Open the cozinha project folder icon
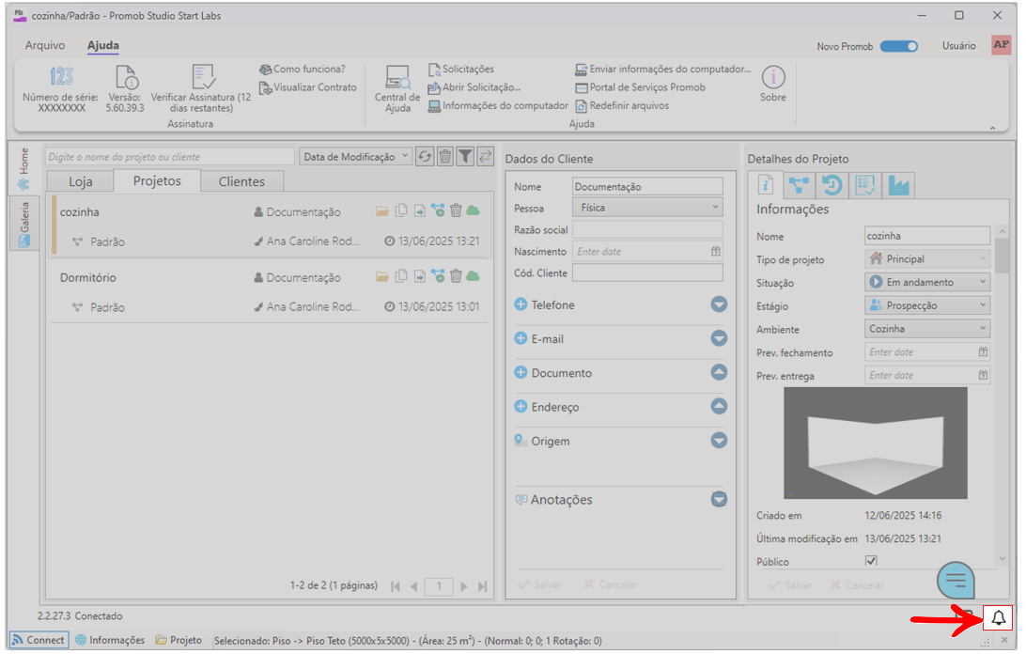This screenshot has height=654, width=1026. coord(382,210)
